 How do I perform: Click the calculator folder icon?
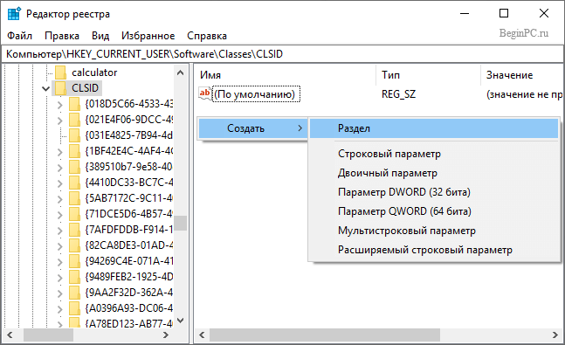(x=60, y=72)
